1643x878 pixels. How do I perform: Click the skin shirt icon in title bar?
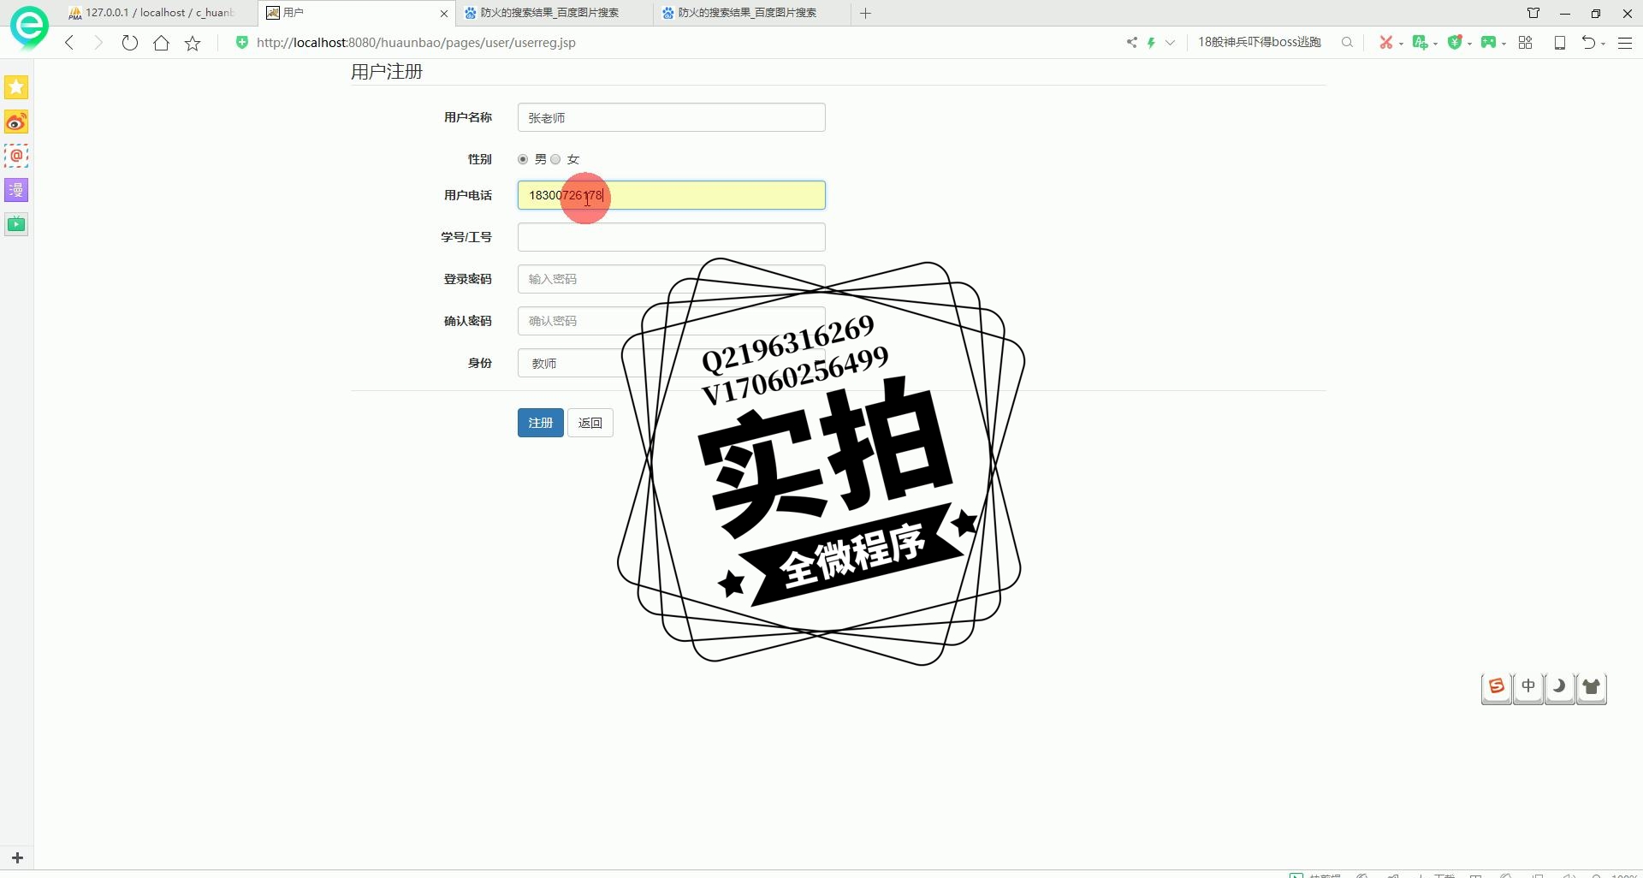coord(1533,13)
